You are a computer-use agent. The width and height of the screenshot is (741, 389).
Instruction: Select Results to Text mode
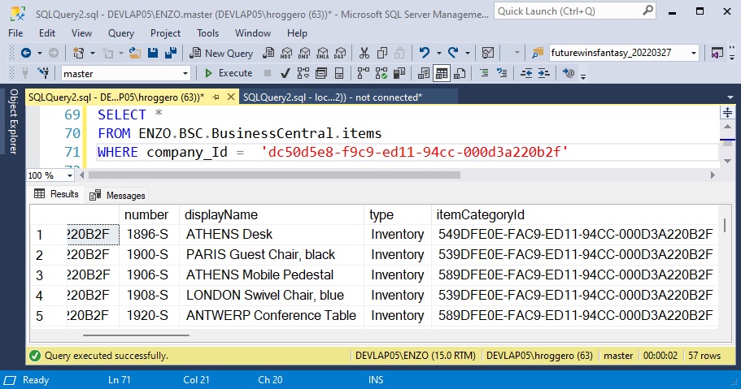(x=424, y=73)
